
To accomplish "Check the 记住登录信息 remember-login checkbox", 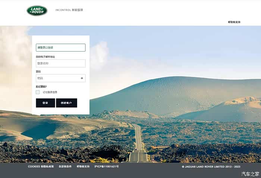I will (x=38, y=92).
